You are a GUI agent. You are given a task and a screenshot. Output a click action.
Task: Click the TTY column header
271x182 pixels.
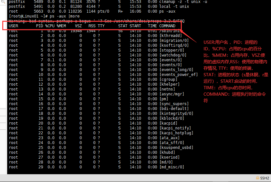coord(101,26)
